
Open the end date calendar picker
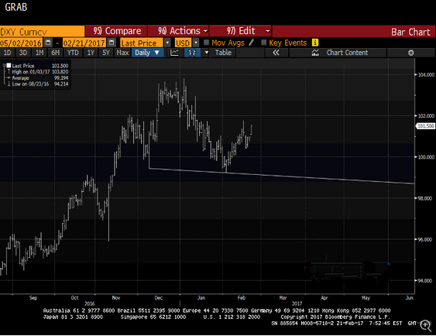pyautogui.click(x=112, y=43)
